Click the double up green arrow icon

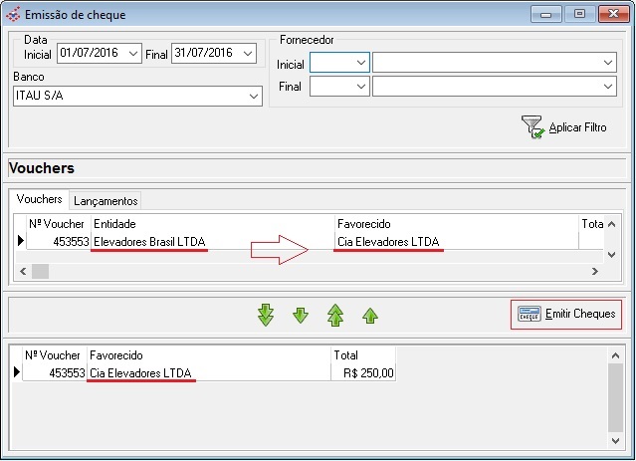tap(335, 316)
